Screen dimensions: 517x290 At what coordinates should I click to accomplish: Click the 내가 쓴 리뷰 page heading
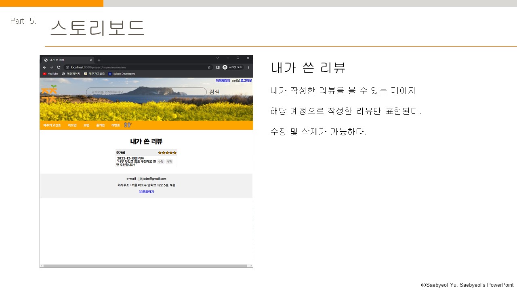[146, 141]
